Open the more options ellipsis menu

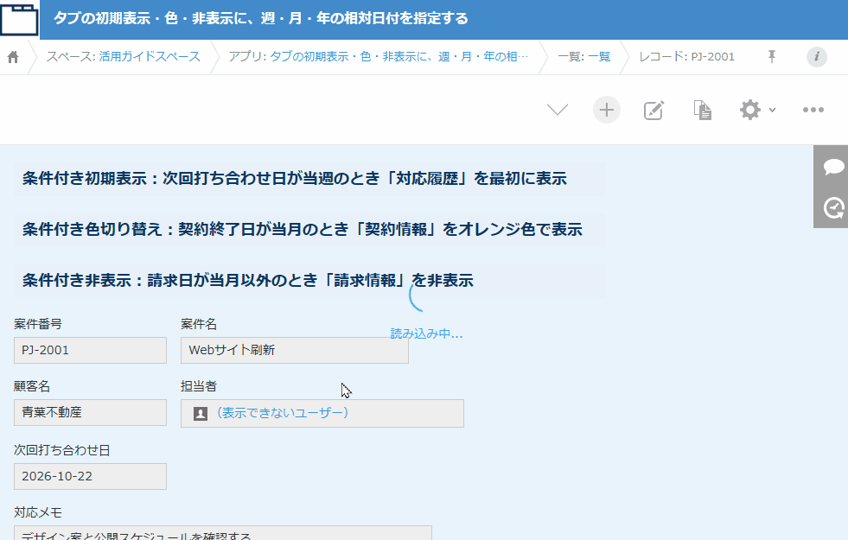(x=813, y=110)
